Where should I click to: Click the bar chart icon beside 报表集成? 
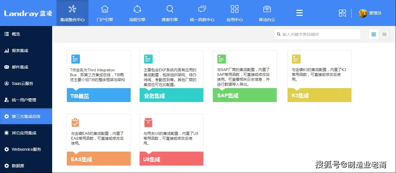point(7,51)
